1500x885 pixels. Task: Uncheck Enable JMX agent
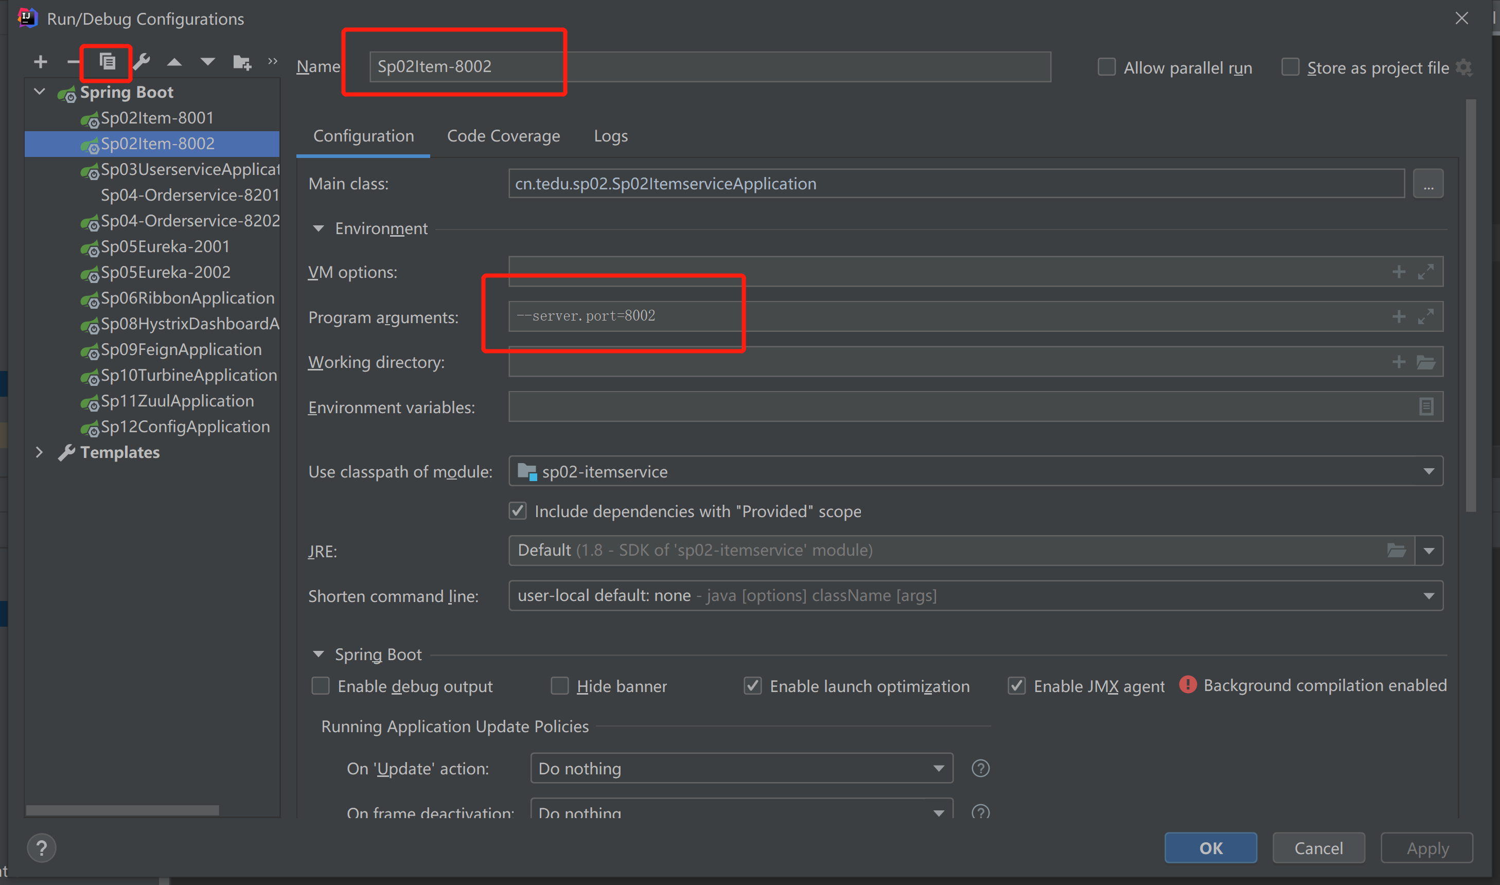(1017, 686)
